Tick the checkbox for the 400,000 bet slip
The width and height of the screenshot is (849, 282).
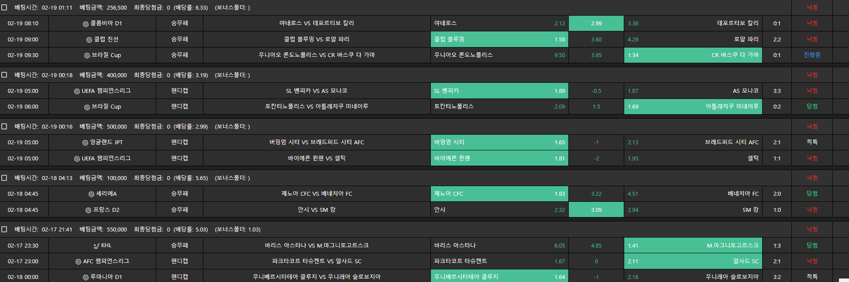click(4, 75)
